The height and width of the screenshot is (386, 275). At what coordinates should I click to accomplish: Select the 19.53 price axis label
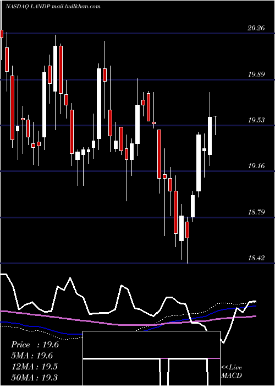coord(256,120)
